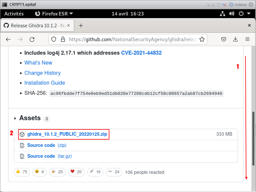Collapse the Assets section triangle
256x192 pixels.
pos(15,119)
